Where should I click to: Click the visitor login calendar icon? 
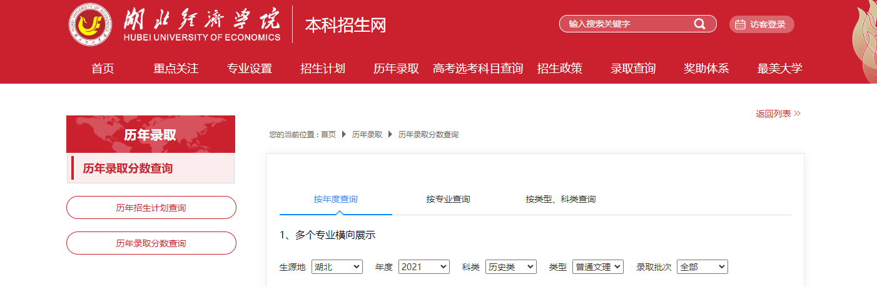click(740, 24)
